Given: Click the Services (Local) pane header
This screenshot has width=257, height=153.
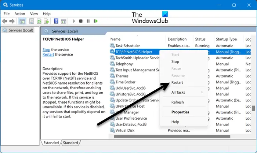Looking at the screenshot, I should coord(65,31).
